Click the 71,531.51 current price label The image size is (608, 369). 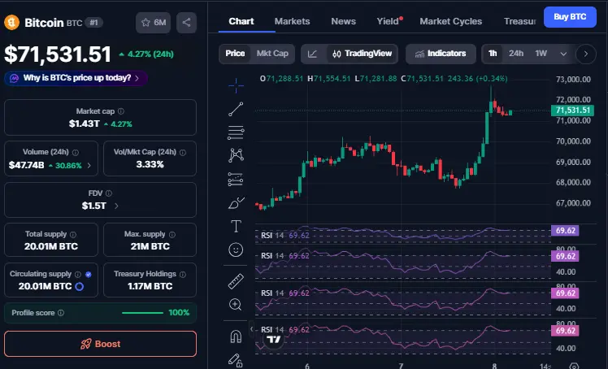coord(572,111)
